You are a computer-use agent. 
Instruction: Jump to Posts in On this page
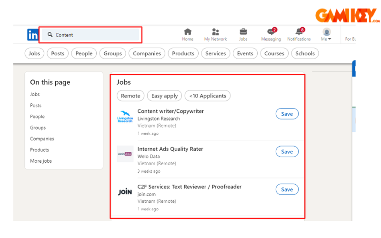[36, 105]
